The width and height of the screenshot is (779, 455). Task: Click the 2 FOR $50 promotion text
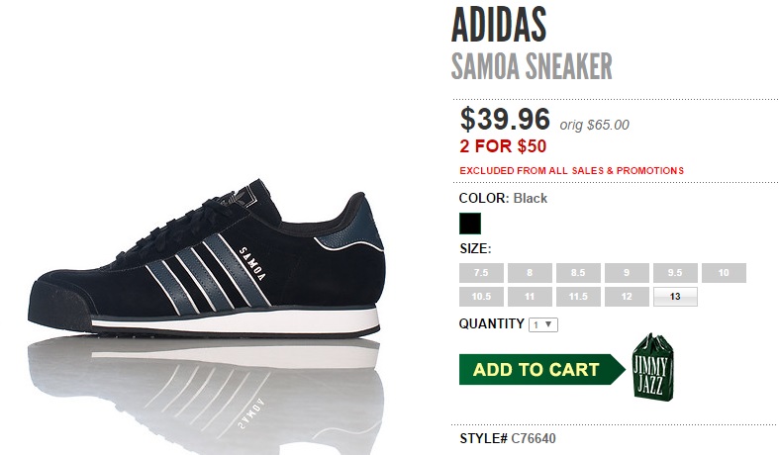tap(503, 146)
